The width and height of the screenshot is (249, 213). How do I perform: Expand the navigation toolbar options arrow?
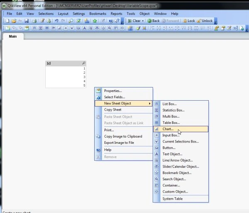click(x=216, y=21)
